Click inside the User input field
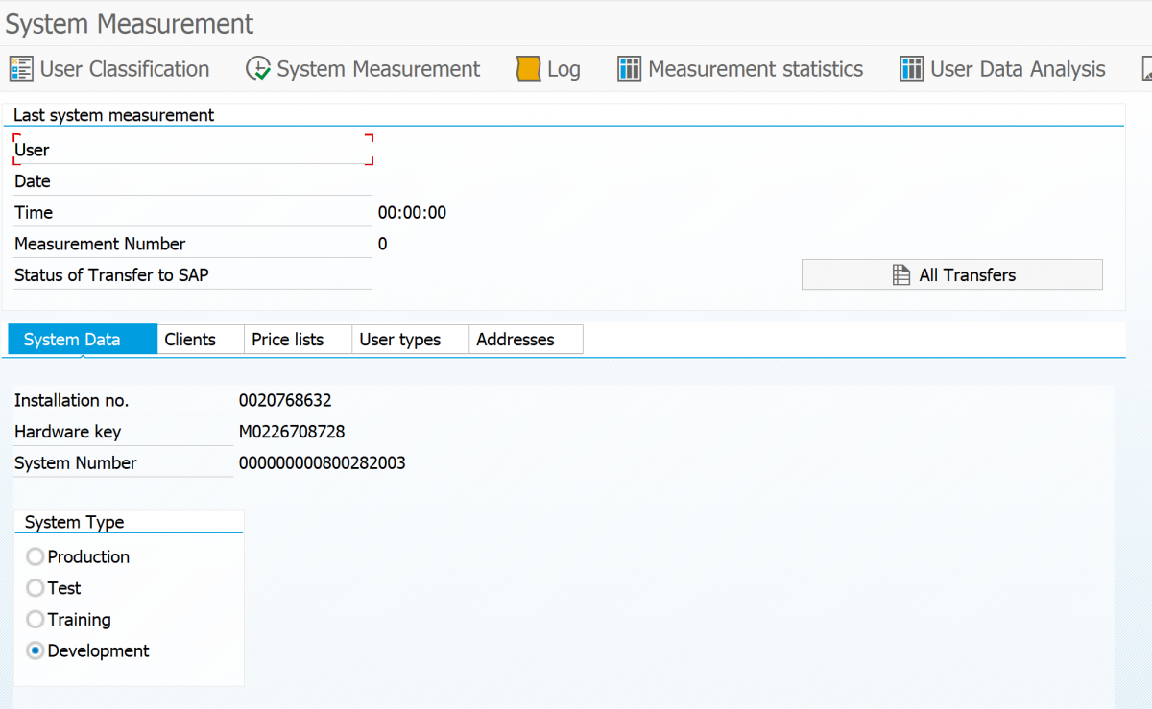This screenshot has width=1152, height=709. tap(192, 149)
